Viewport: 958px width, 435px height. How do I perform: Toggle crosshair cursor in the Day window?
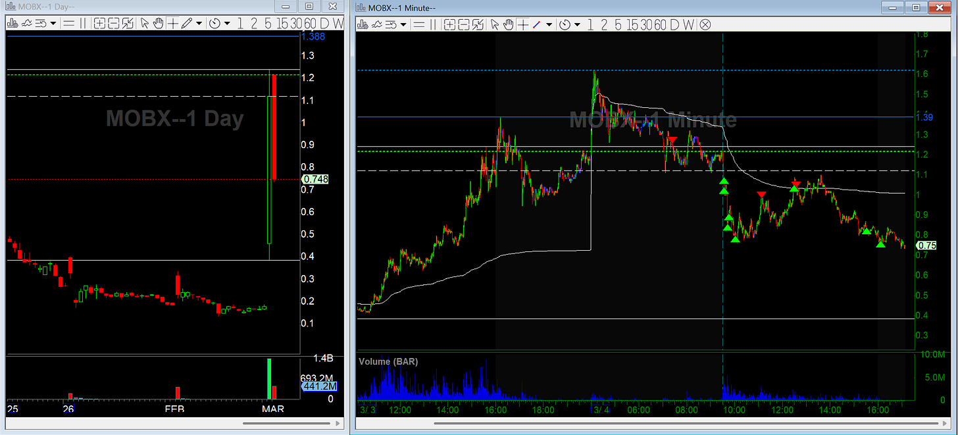(172, 23)
